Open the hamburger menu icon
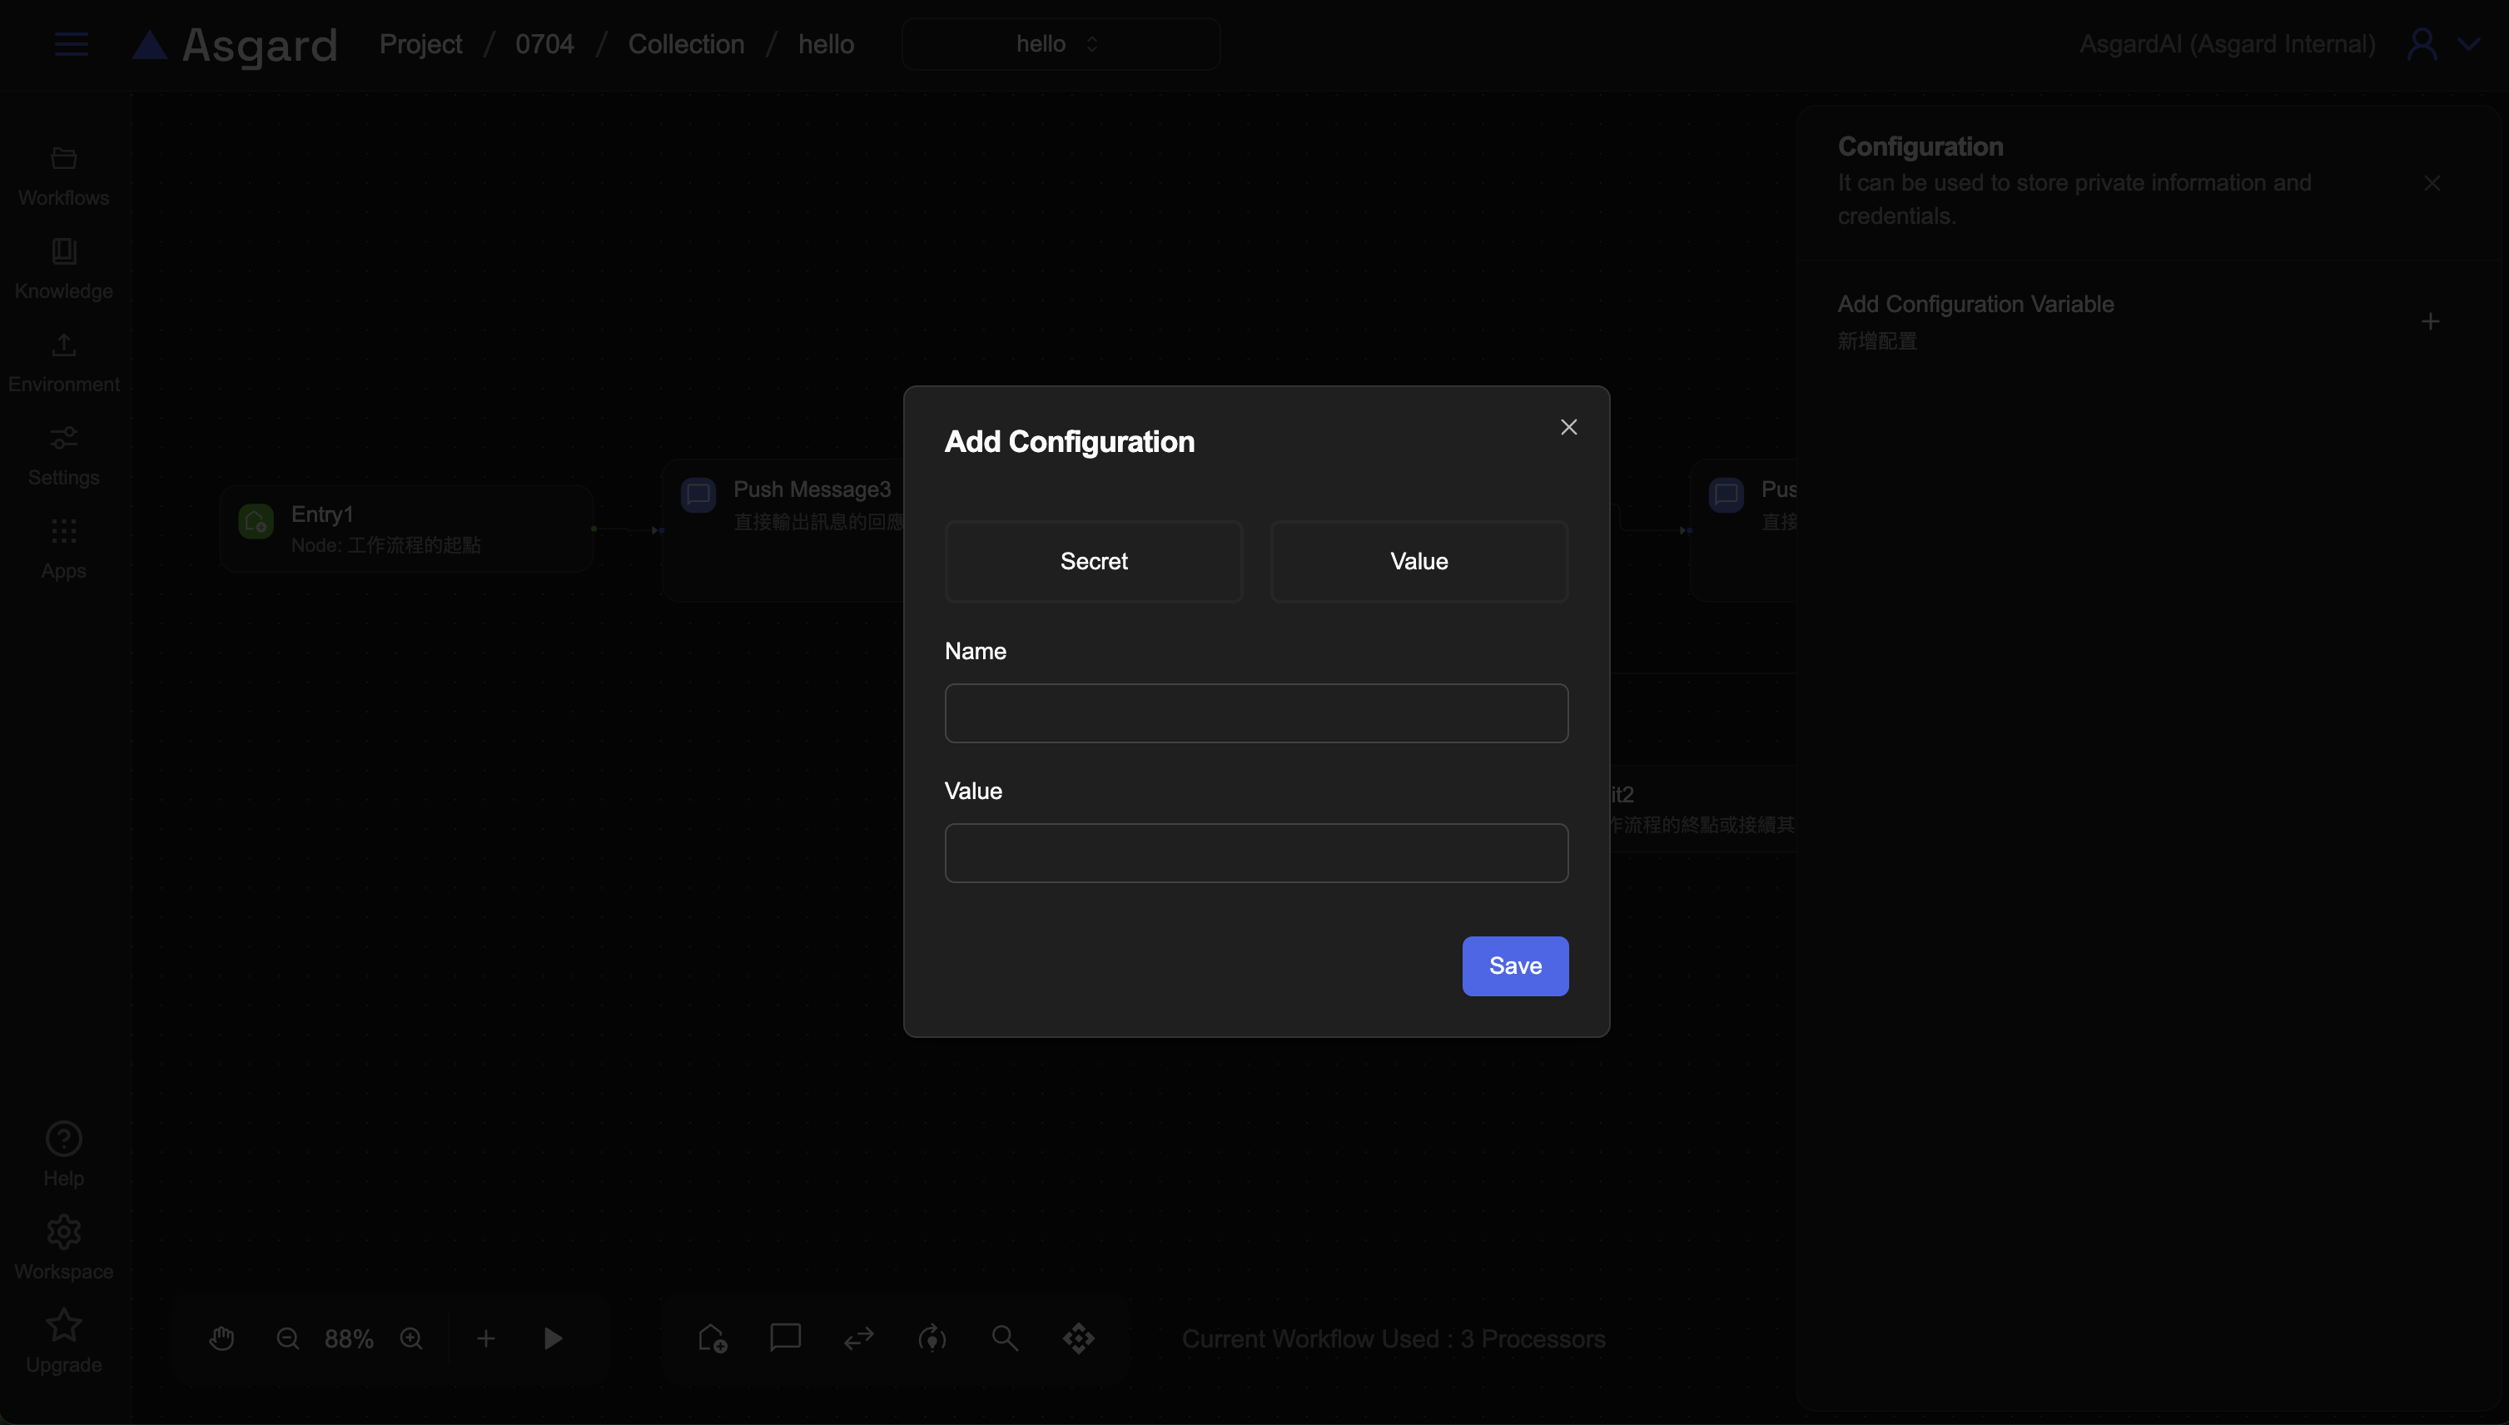2509x1425 pixels. (x=71, y=44)
